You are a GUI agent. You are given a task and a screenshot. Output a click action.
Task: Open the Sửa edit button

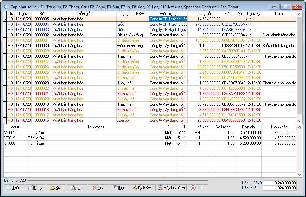coord(56,188)
